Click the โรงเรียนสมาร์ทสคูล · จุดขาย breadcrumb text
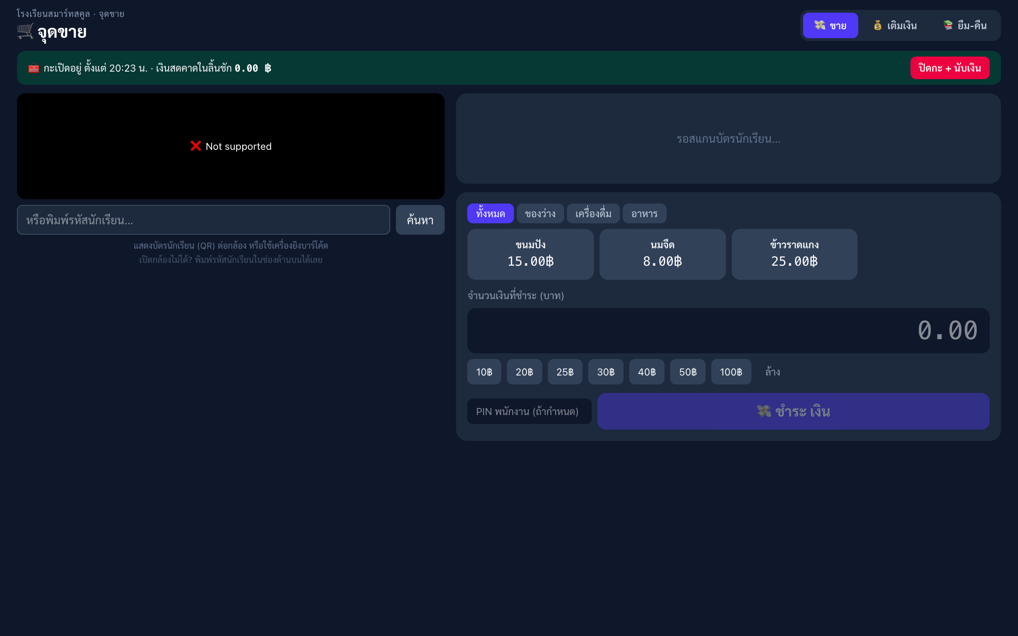The width and height of the screenshot is (1018, 636). coord(71,14)
